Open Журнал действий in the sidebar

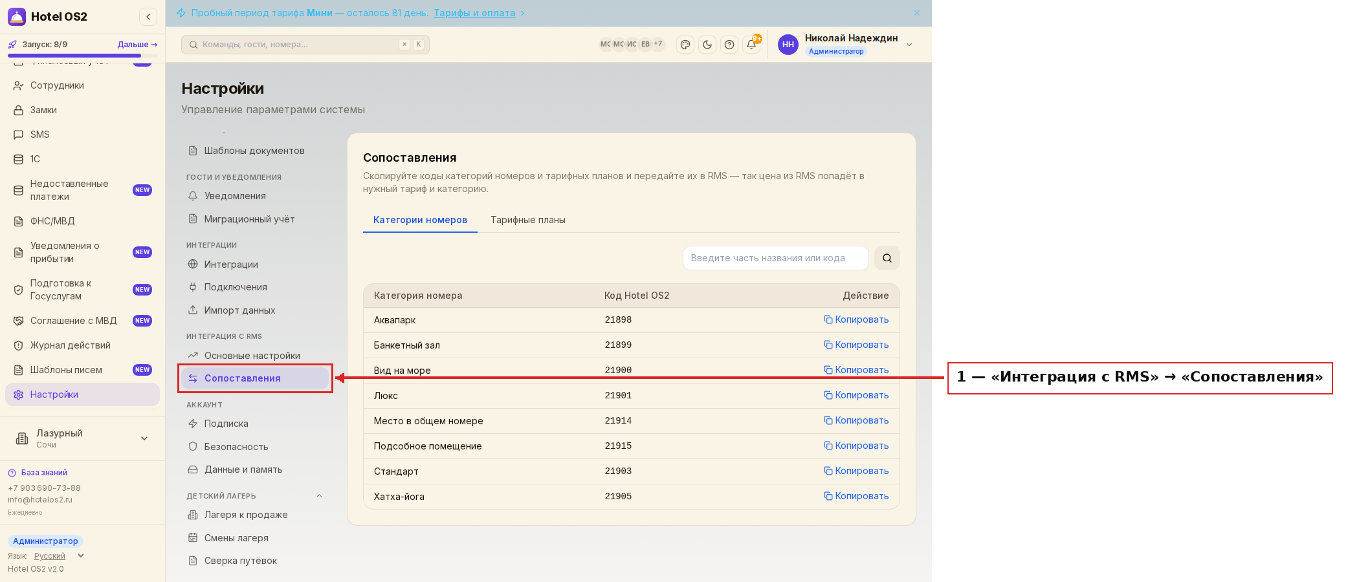point(83,345)
